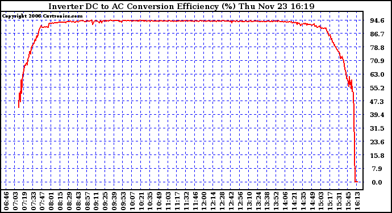
Task: Click the copyright 2006 notice
Action: coord(42,16)
